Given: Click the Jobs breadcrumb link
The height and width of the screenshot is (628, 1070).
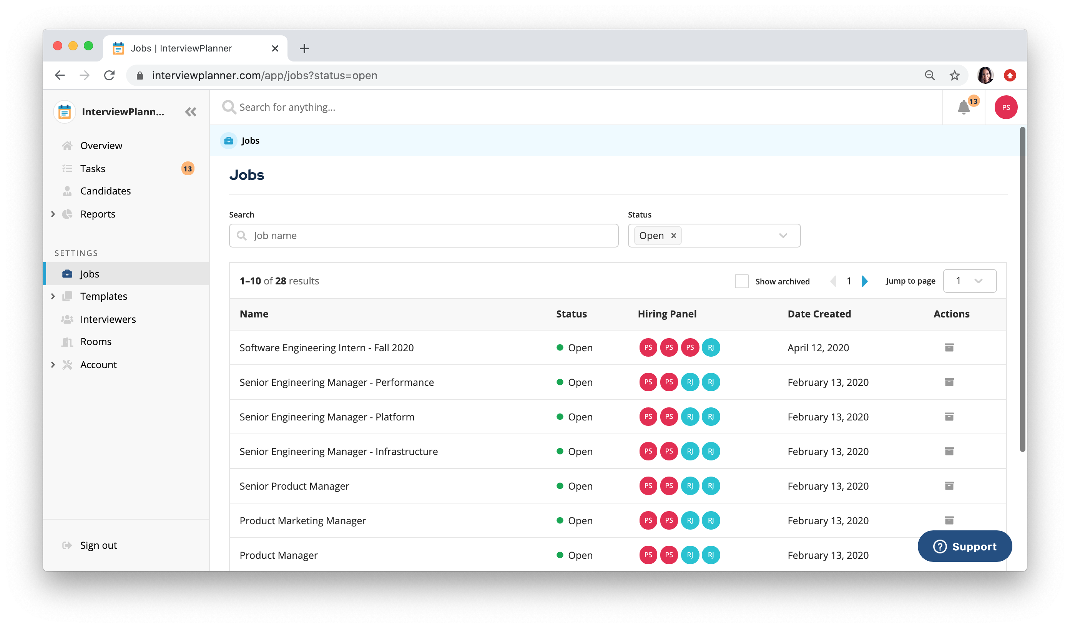Looking at the screenshot, I should point(250,141).
